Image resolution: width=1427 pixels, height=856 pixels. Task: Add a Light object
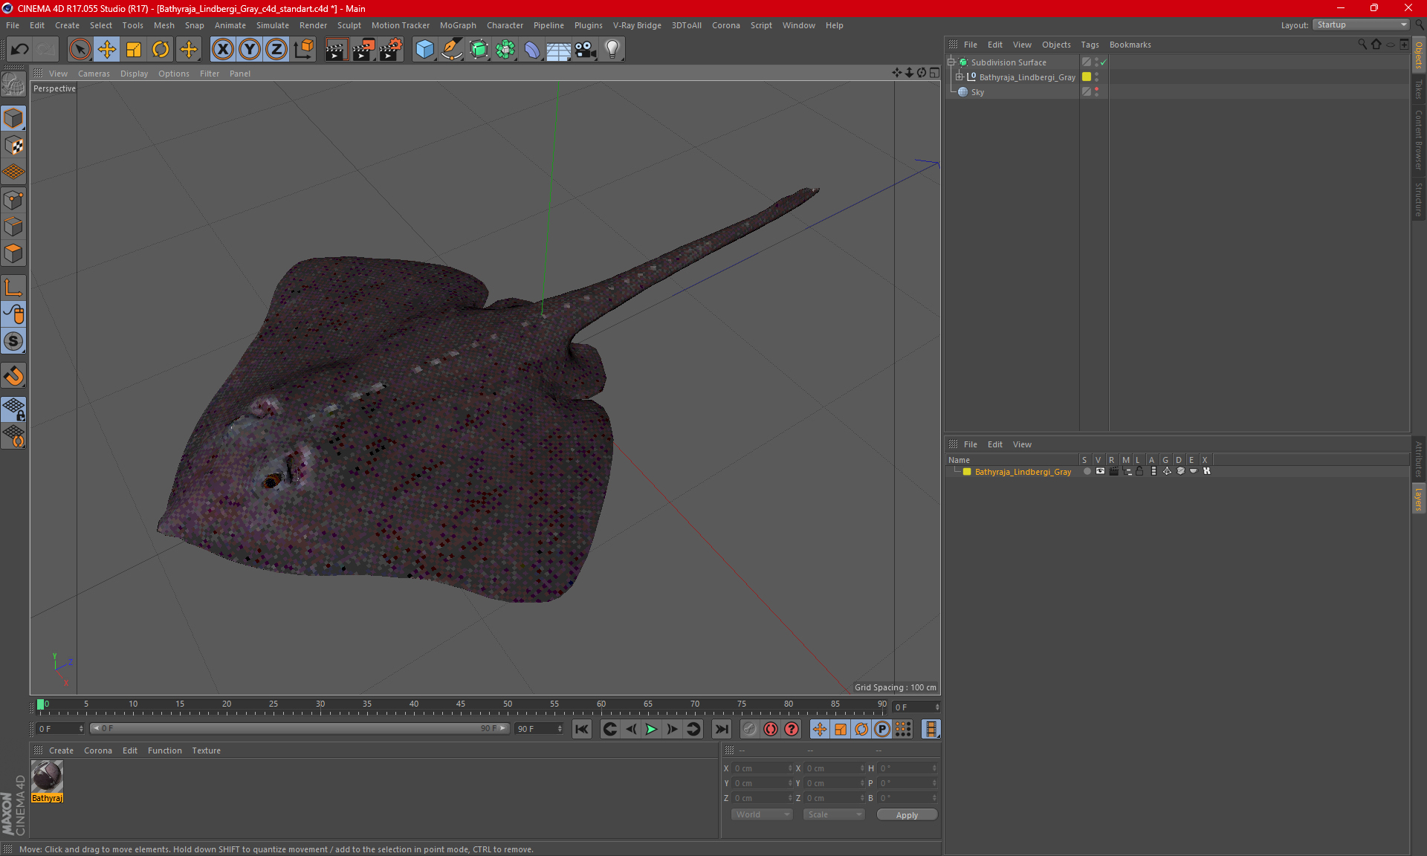(x=612, y=50)
